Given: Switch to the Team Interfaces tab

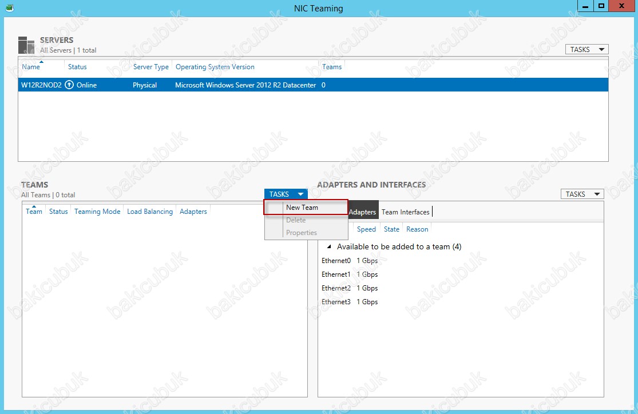Looking at the screenshot, I should (406, 212).
